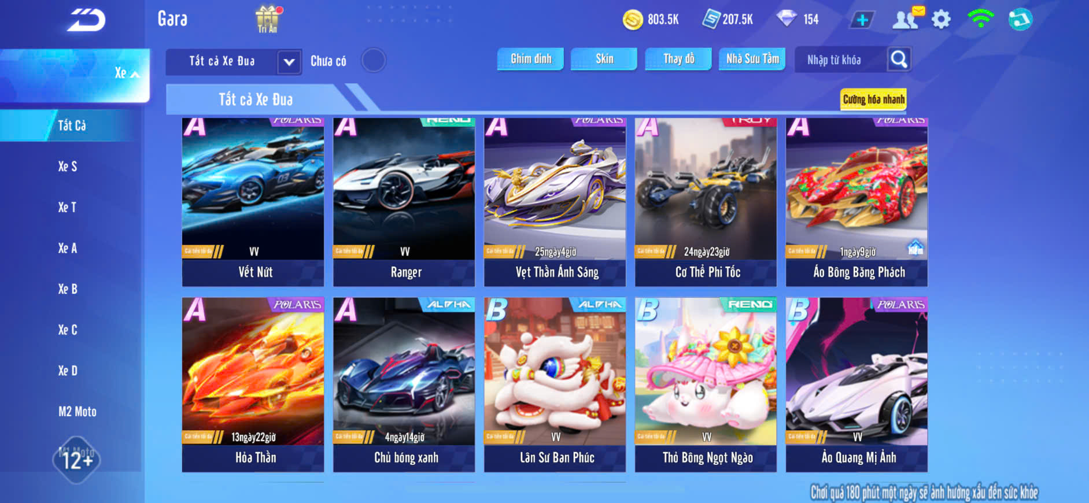The width and height of the screenshot is (1089, 503).
Task: Select the Hỏa Thần car card
Action: [253, 384]
